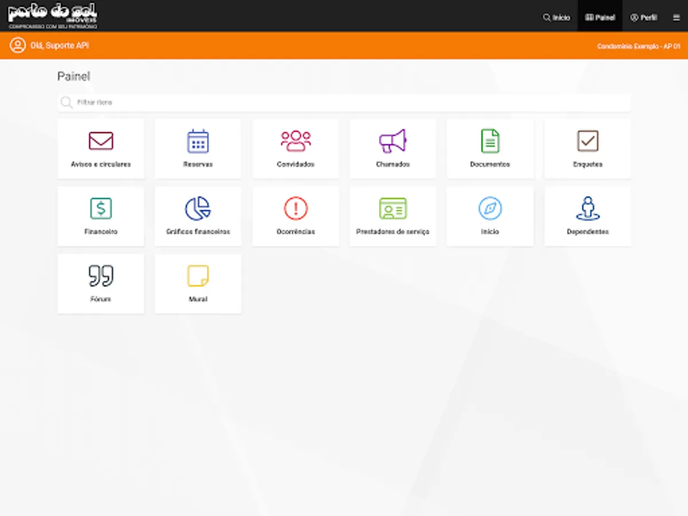Click the Enquetes label

coord(588,164)
